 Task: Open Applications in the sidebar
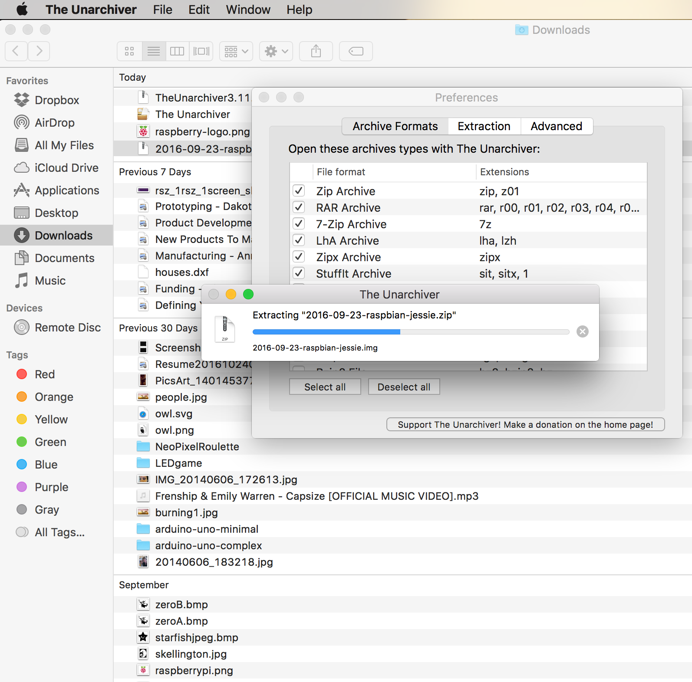pos(56,190)
